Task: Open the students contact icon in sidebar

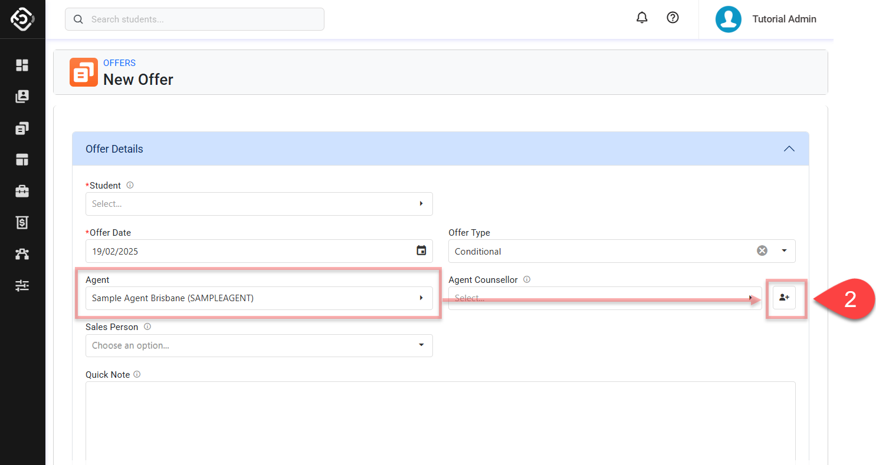Action: pos(22,97)
